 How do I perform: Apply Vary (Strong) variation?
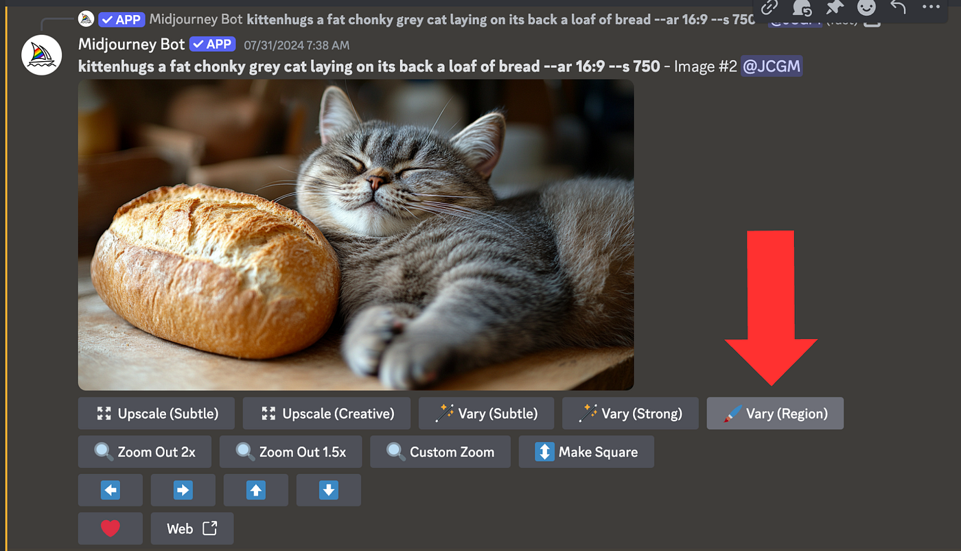[x=629, y=413]
